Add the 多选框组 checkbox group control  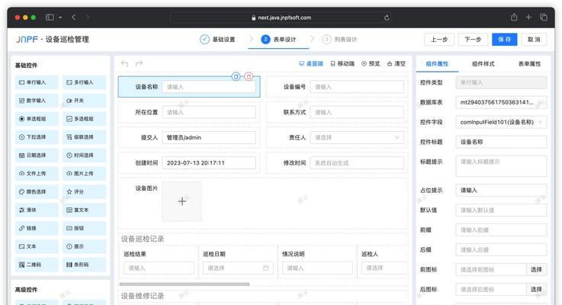pyautogui.click(x=84, y=119)
